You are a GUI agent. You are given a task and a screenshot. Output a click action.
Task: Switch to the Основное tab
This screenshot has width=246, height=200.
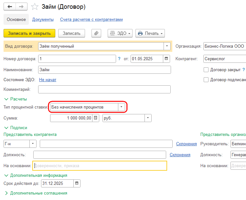tap(16, 20)
